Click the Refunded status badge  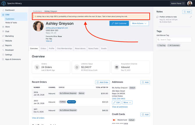click(72, 102)
